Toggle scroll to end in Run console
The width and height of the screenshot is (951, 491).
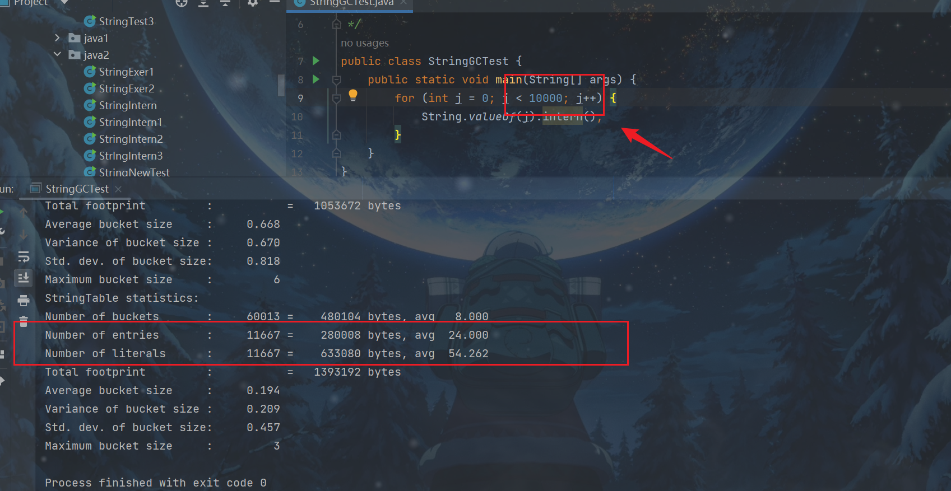24,278
